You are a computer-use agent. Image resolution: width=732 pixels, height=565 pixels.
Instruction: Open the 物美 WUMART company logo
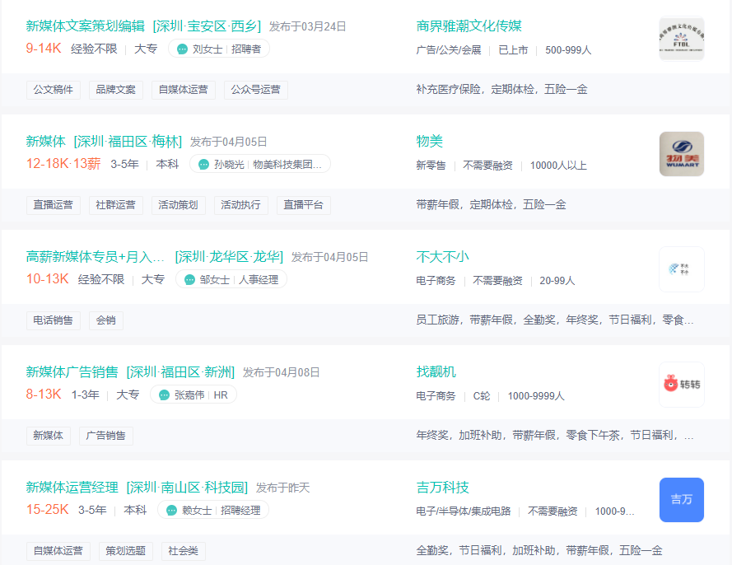pos(681,154)
